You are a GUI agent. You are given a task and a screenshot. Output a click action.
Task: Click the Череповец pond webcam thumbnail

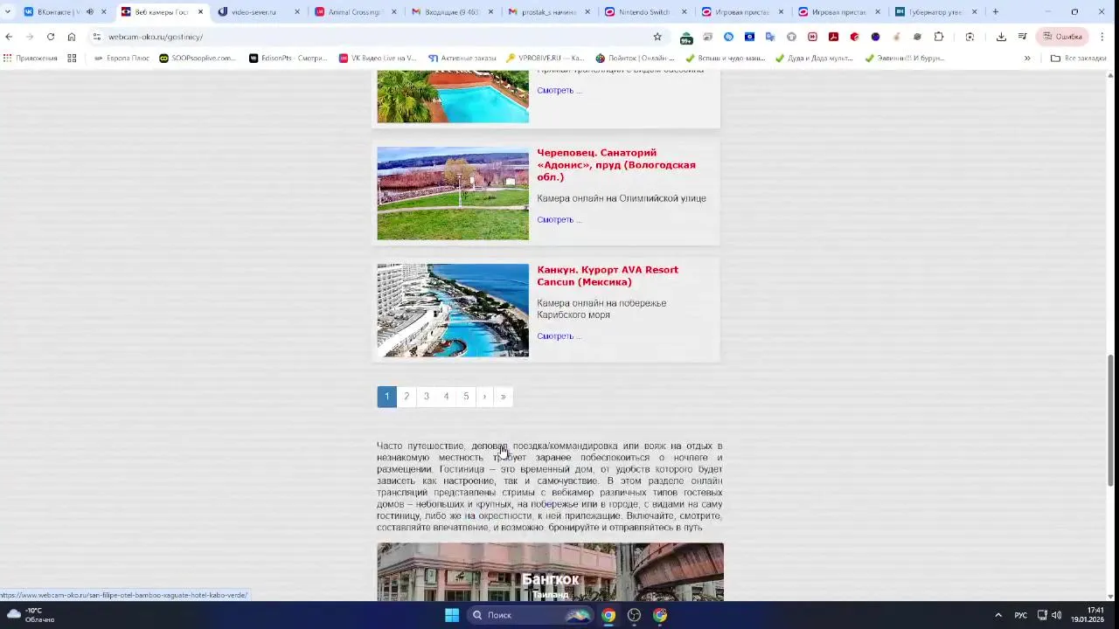coord(453,193)
